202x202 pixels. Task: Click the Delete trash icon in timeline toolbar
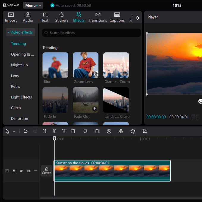(x=73, y=131)
